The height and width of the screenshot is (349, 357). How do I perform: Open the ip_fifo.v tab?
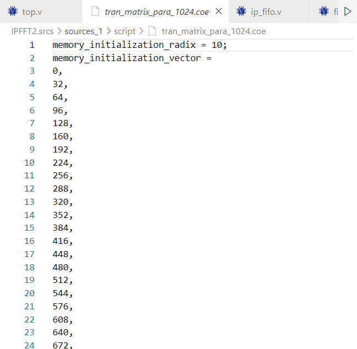[270, 12]
